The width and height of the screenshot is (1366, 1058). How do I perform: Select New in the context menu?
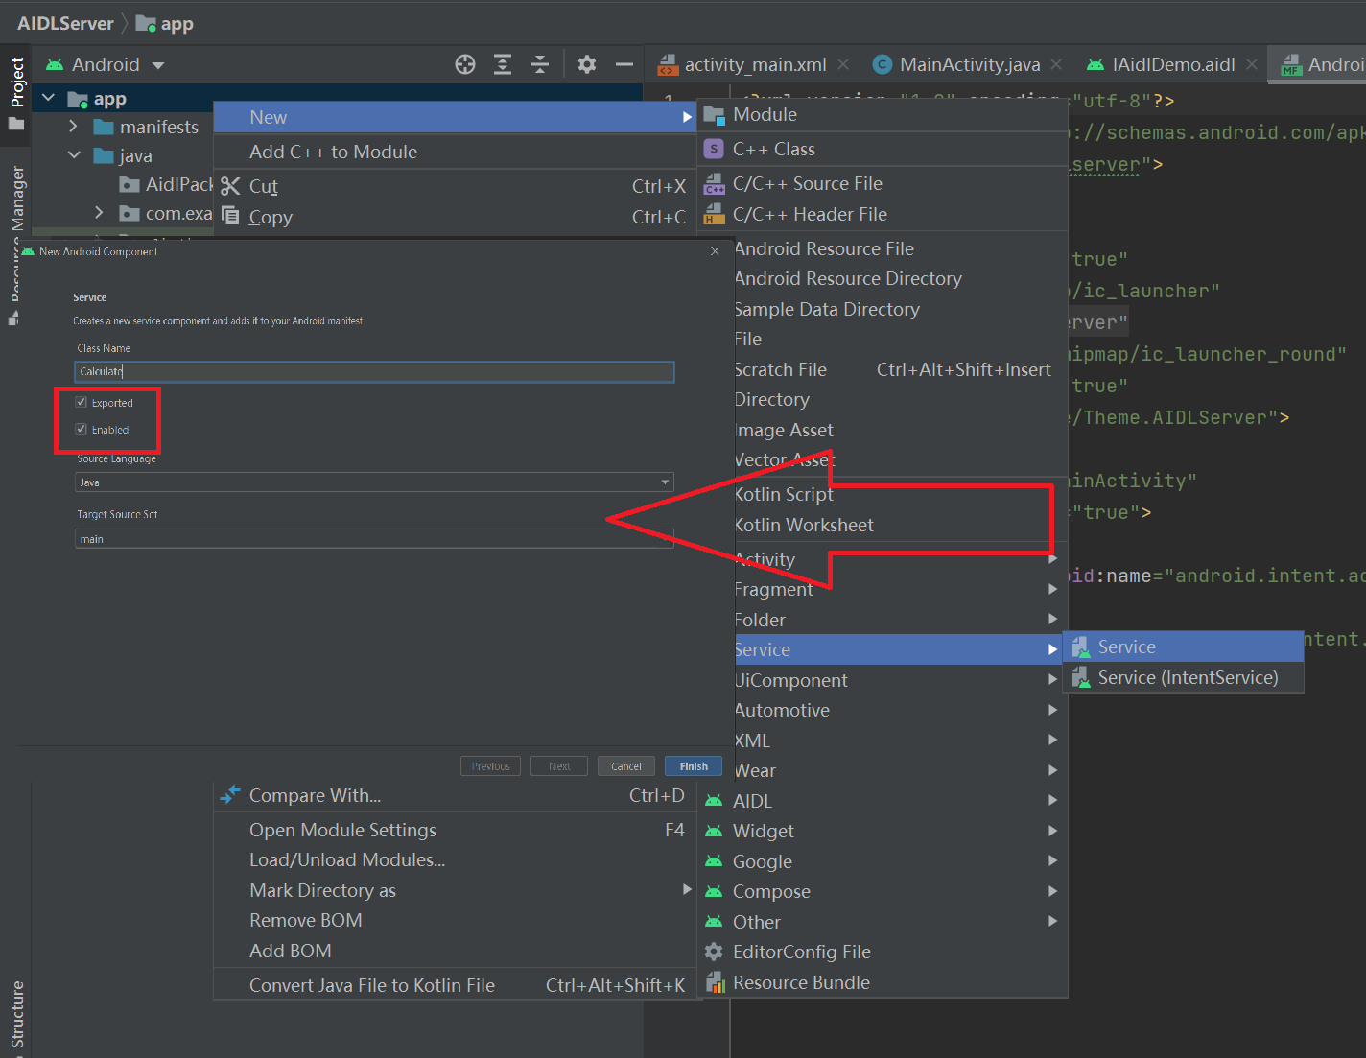[x=454, y=117]
